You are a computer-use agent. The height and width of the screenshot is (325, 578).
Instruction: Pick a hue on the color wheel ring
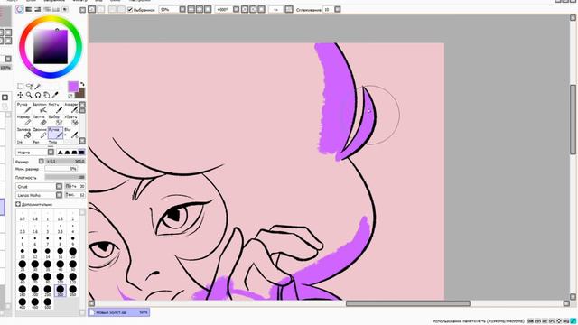(x=51, y=19)
